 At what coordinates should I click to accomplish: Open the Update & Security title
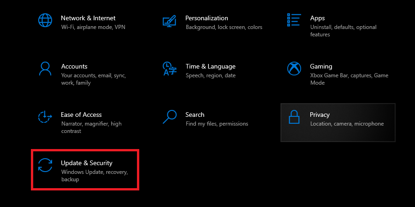click(87, 163)
